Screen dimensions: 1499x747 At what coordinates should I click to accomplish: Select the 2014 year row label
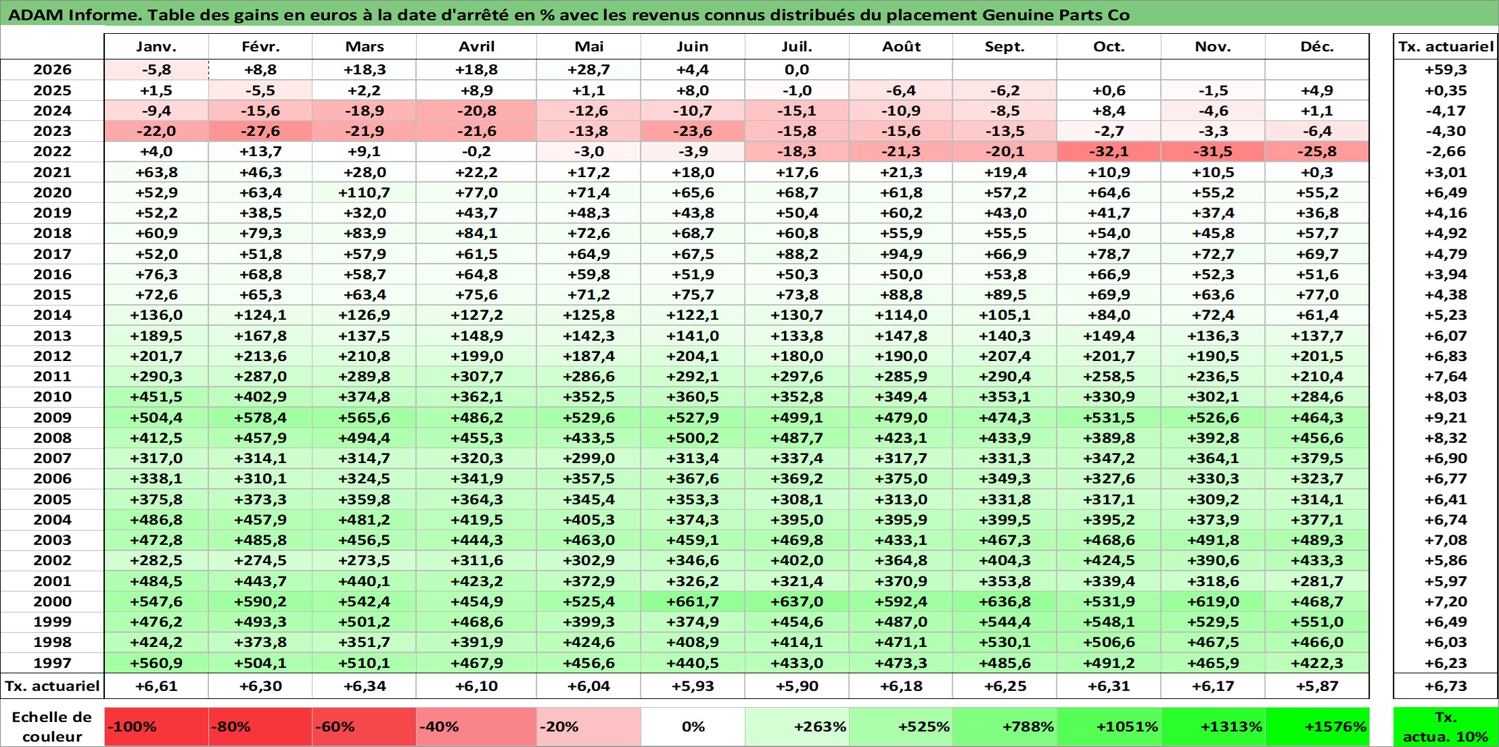(x=52, y=315)
